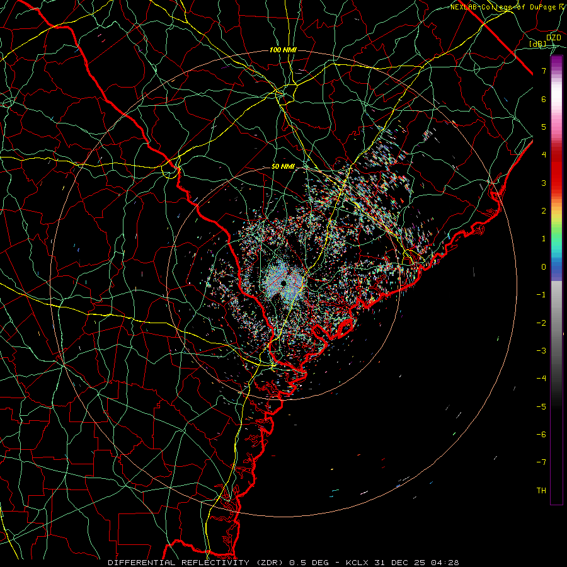
Task: Click the "-2" value on the color scale
Action: point(541,323)
